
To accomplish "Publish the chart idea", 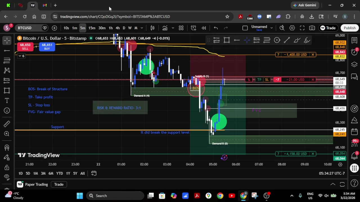I will click(x=350, y=28).
